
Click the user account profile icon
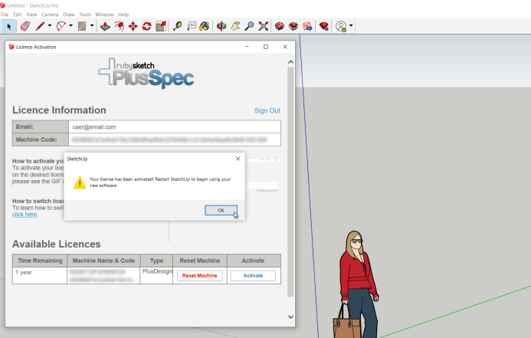[x=341, y=26]
